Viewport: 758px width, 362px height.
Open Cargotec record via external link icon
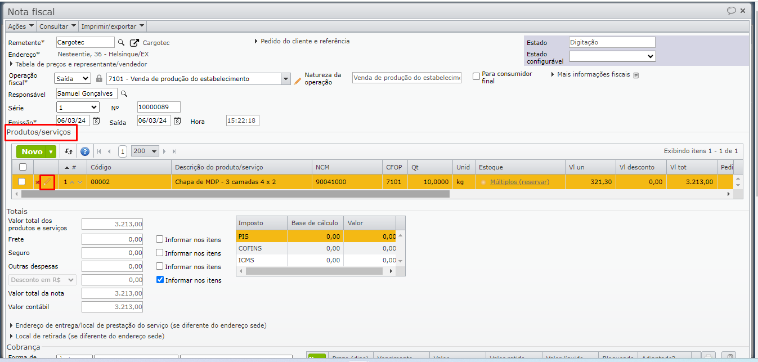click(134, 43)
